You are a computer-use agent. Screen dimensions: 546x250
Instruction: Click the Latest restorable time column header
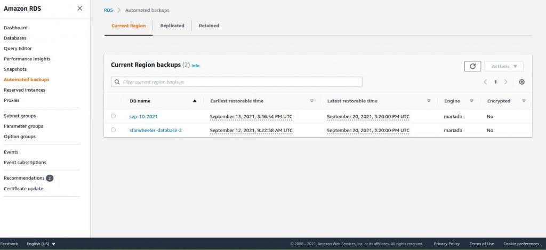(352, 101)
